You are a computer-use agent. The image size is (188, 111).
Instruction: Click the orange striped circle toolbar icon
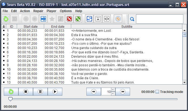[x=118, y=19]
